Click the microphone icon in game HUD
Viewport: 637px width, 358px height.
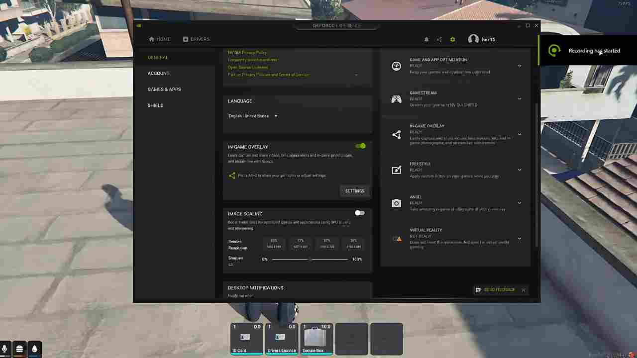tap(5, 349)
